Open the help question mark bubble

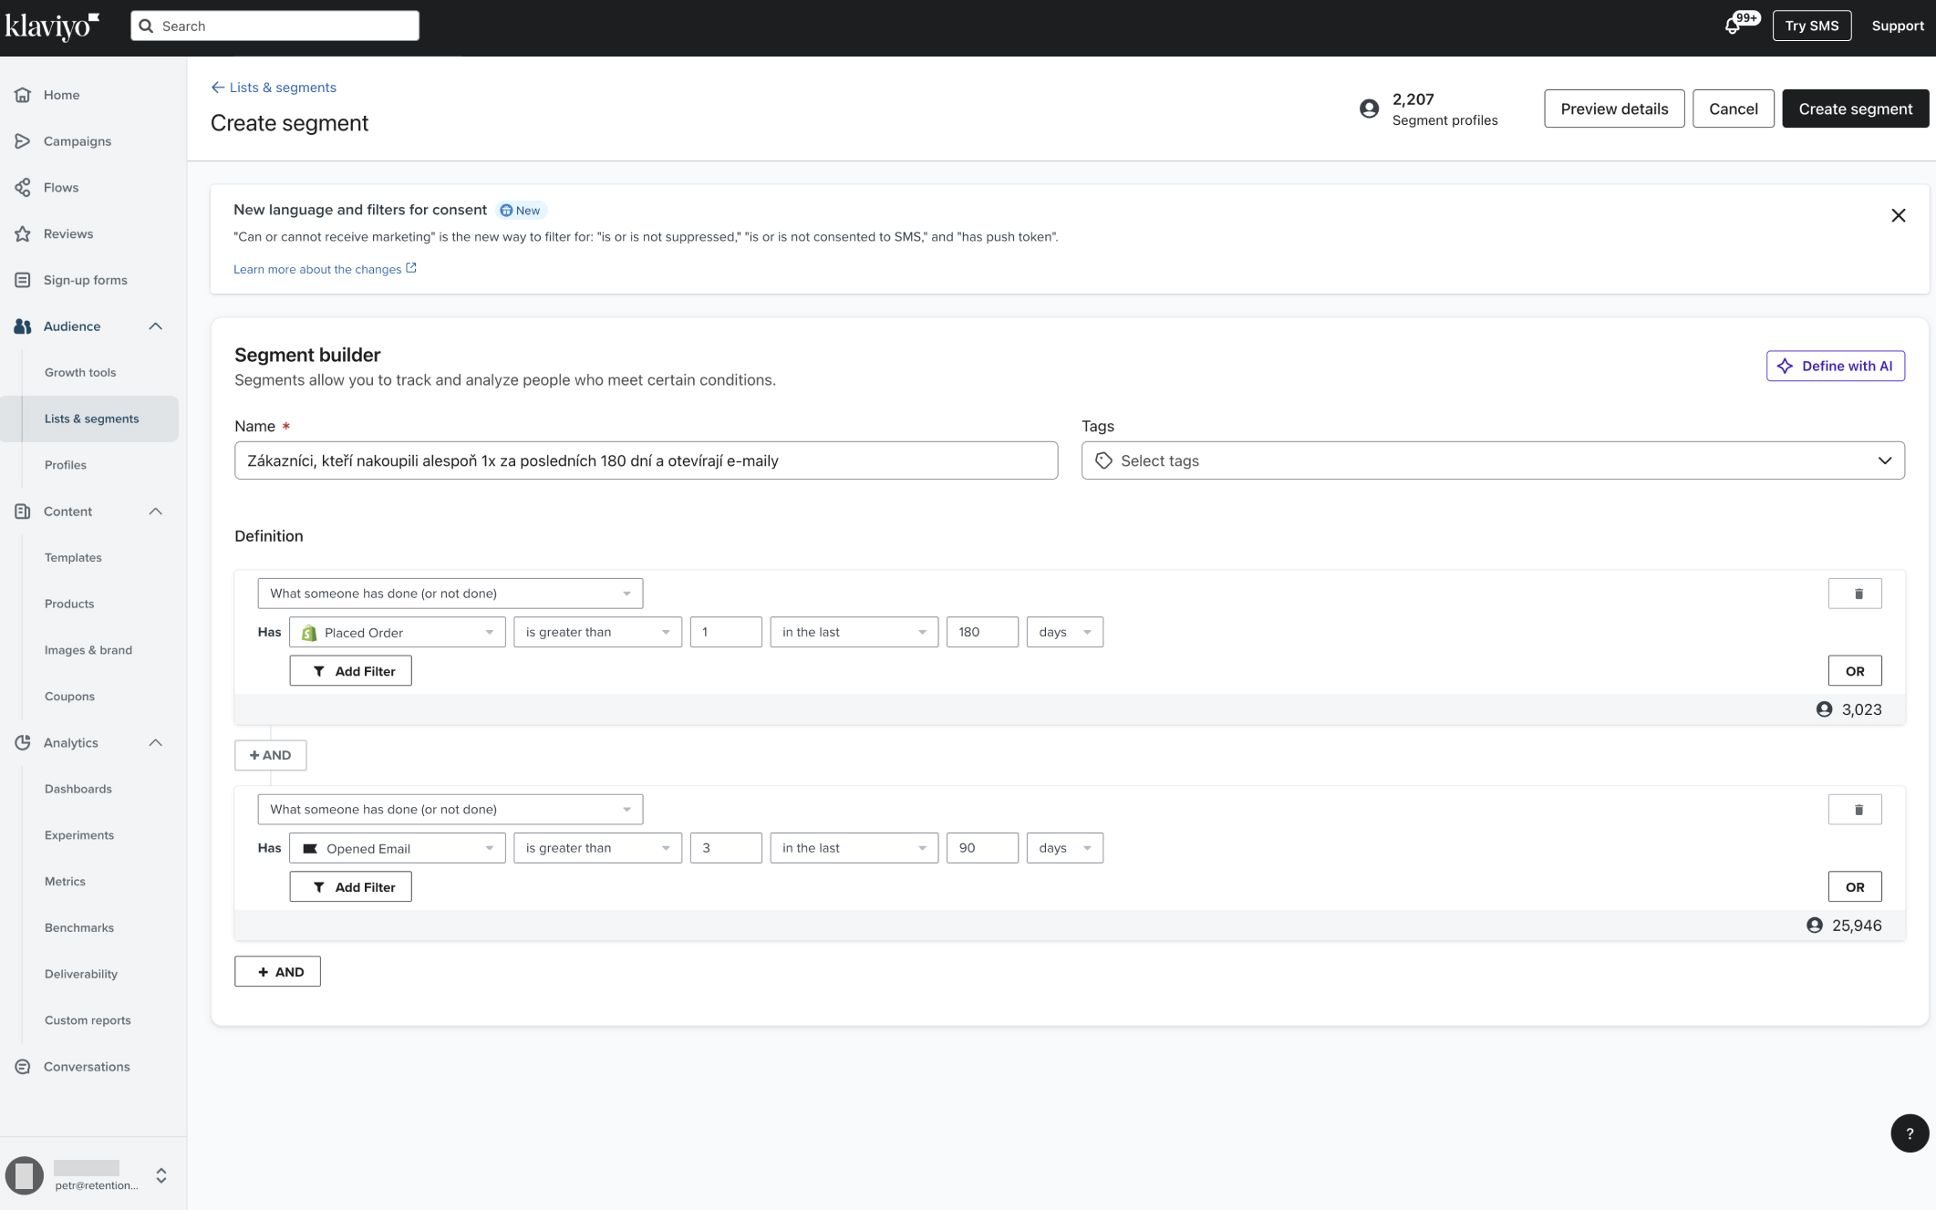click(x=1910, y=1133)
